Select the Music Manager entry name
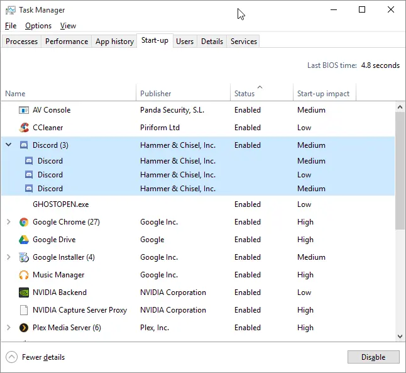This screenshot has width=406, height=373. 58,275
